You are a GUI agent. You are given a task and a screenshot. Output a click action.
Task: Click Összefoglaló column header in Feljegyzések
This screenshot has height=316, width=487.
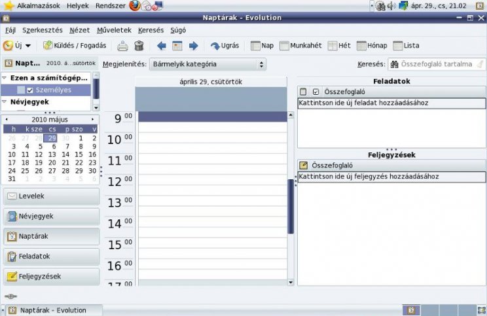(332, 166)
